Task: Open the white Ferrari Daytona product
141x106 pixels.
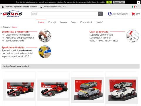Action: tap(122, 90)
